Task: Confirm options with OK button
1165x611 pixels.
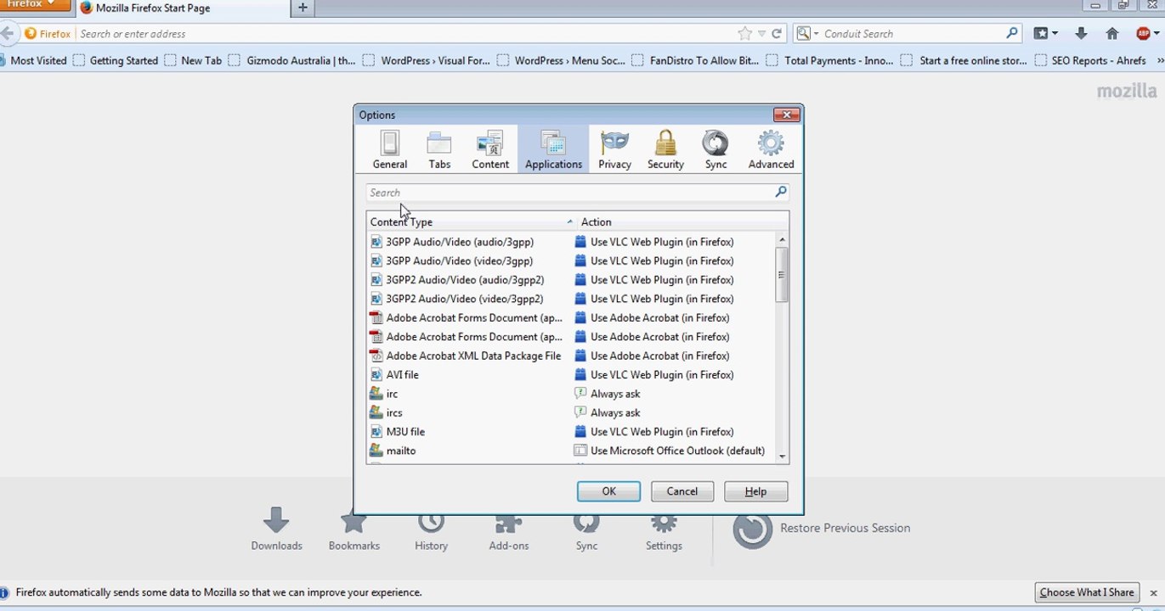Action: [608, 491]
